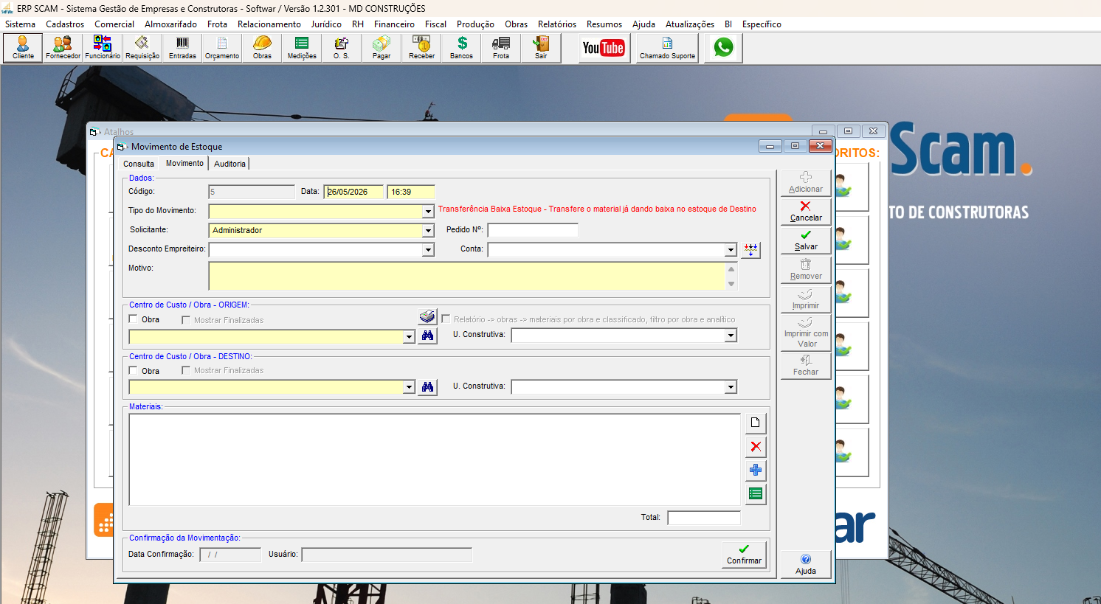1101x604 pixels.
Task: Select the Movimento tab
Action: pos(184,163)
